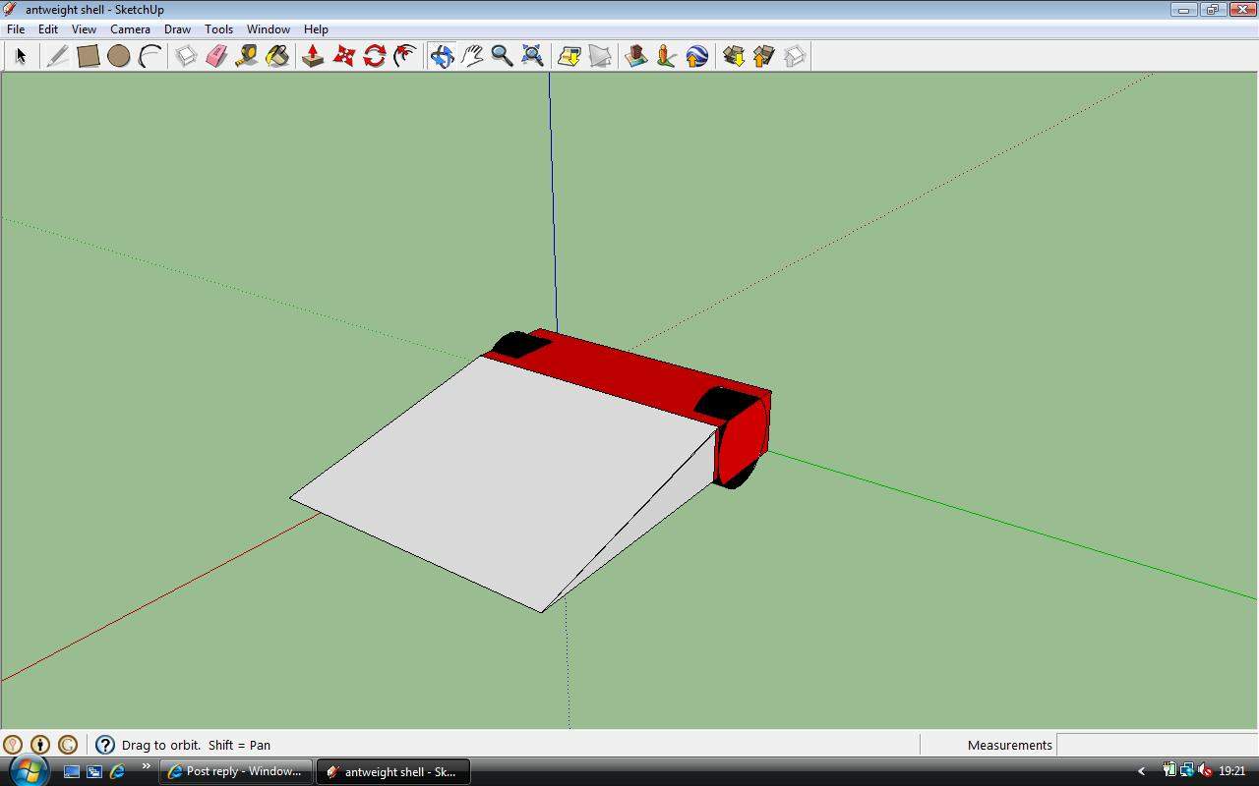Image resolution: width=1259 pixels, height=786 pixels.
Task: Click the Windows Start button
Action: click(x=27, y=770)
